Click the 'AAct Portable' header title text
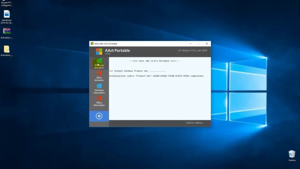Image resolution: width=300 pixels, height=169 pixels. click(x=117, y=50)
